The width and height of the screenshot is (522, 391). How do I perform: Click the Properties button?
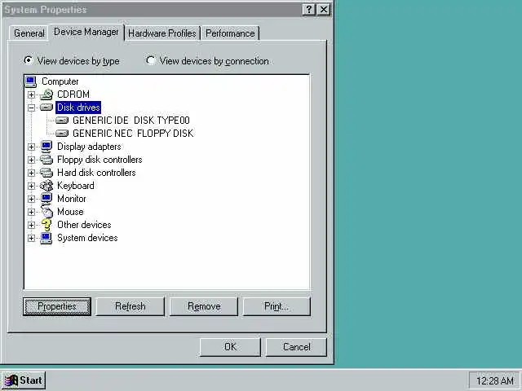click(57, 306)
